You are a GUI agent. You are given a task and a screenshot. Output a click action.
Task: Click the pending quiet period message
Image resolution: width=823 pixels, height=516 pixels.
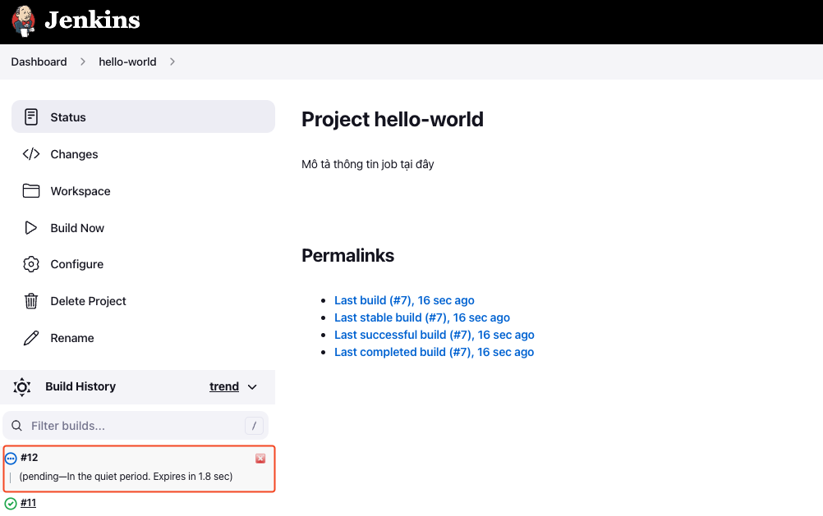126,476
